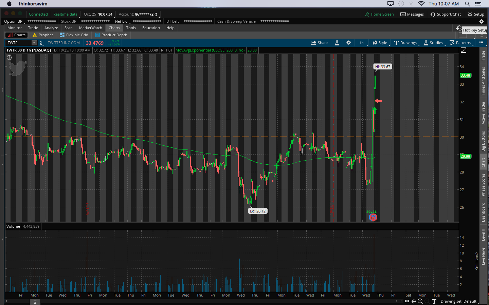This screenshot has height=305, width=489.
Task: Go to the Analyze tab
Action: 51,28
